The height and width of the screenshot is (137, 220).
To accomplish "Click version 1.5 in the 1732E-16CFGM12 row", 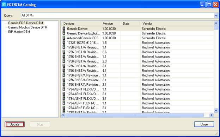I will tap(104, 43).
